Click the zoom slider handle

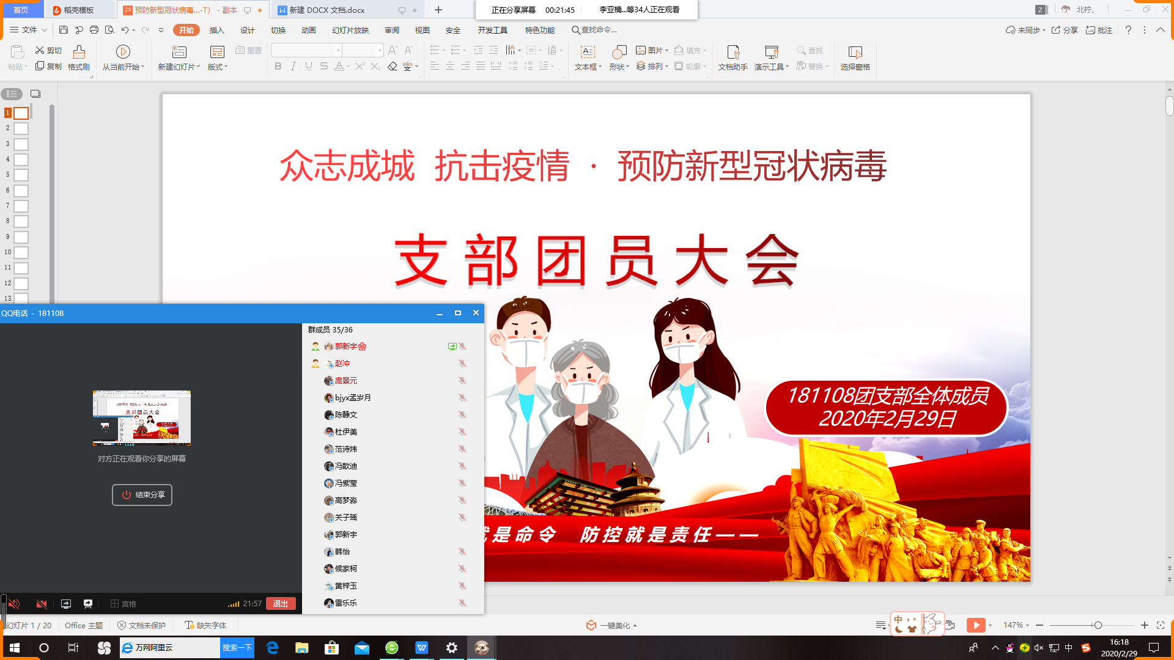coord(1098,625)
